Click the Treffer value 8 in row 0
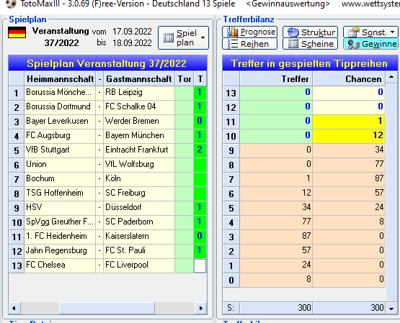Image resolution: width=400 pixels, height=323 pixels. pyautogui.click(x=277, y=280)
